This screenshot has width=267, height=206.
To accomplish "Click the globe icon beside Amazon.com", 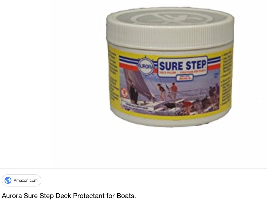I will 8,180.
